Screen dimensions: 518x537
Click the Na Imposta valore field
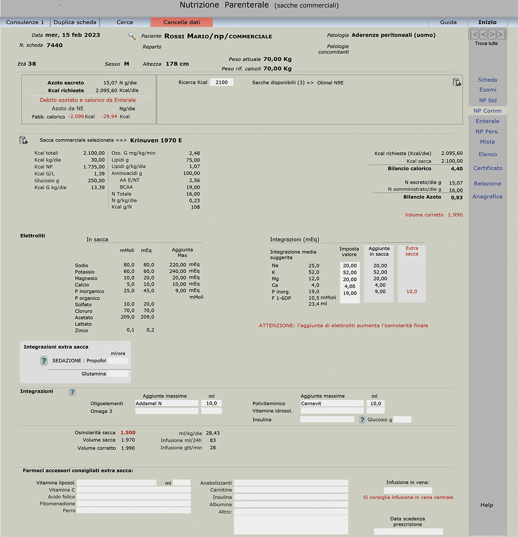(x=350, y=266)
